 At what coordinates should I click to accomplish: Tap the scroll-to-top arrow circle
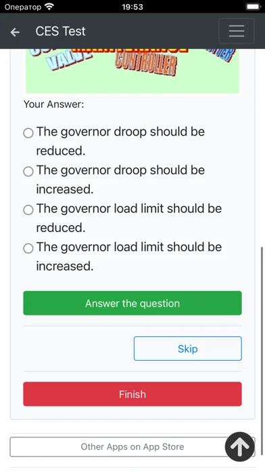(240, 447)
